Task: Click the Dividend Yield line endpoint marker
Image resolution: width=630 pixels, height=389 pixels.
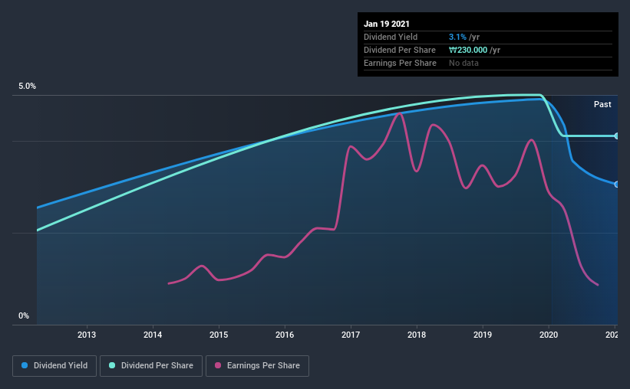Action: [x=616, y=185]
